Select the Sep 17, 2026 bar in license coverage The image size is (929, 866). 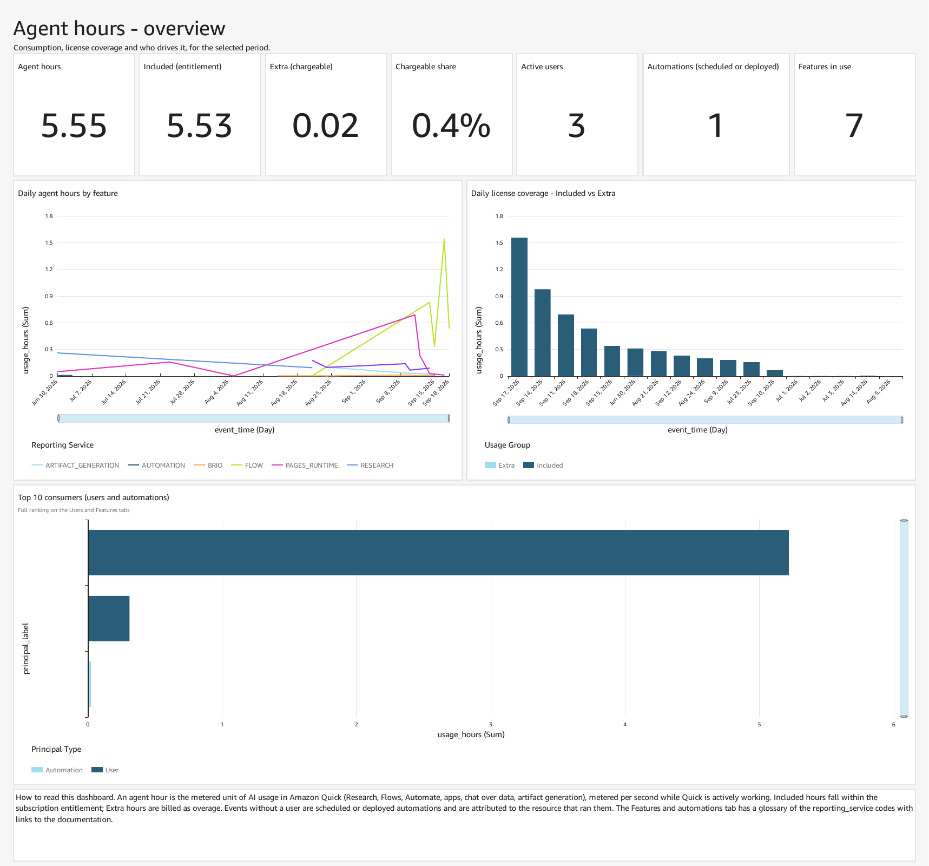coord(519,307)
